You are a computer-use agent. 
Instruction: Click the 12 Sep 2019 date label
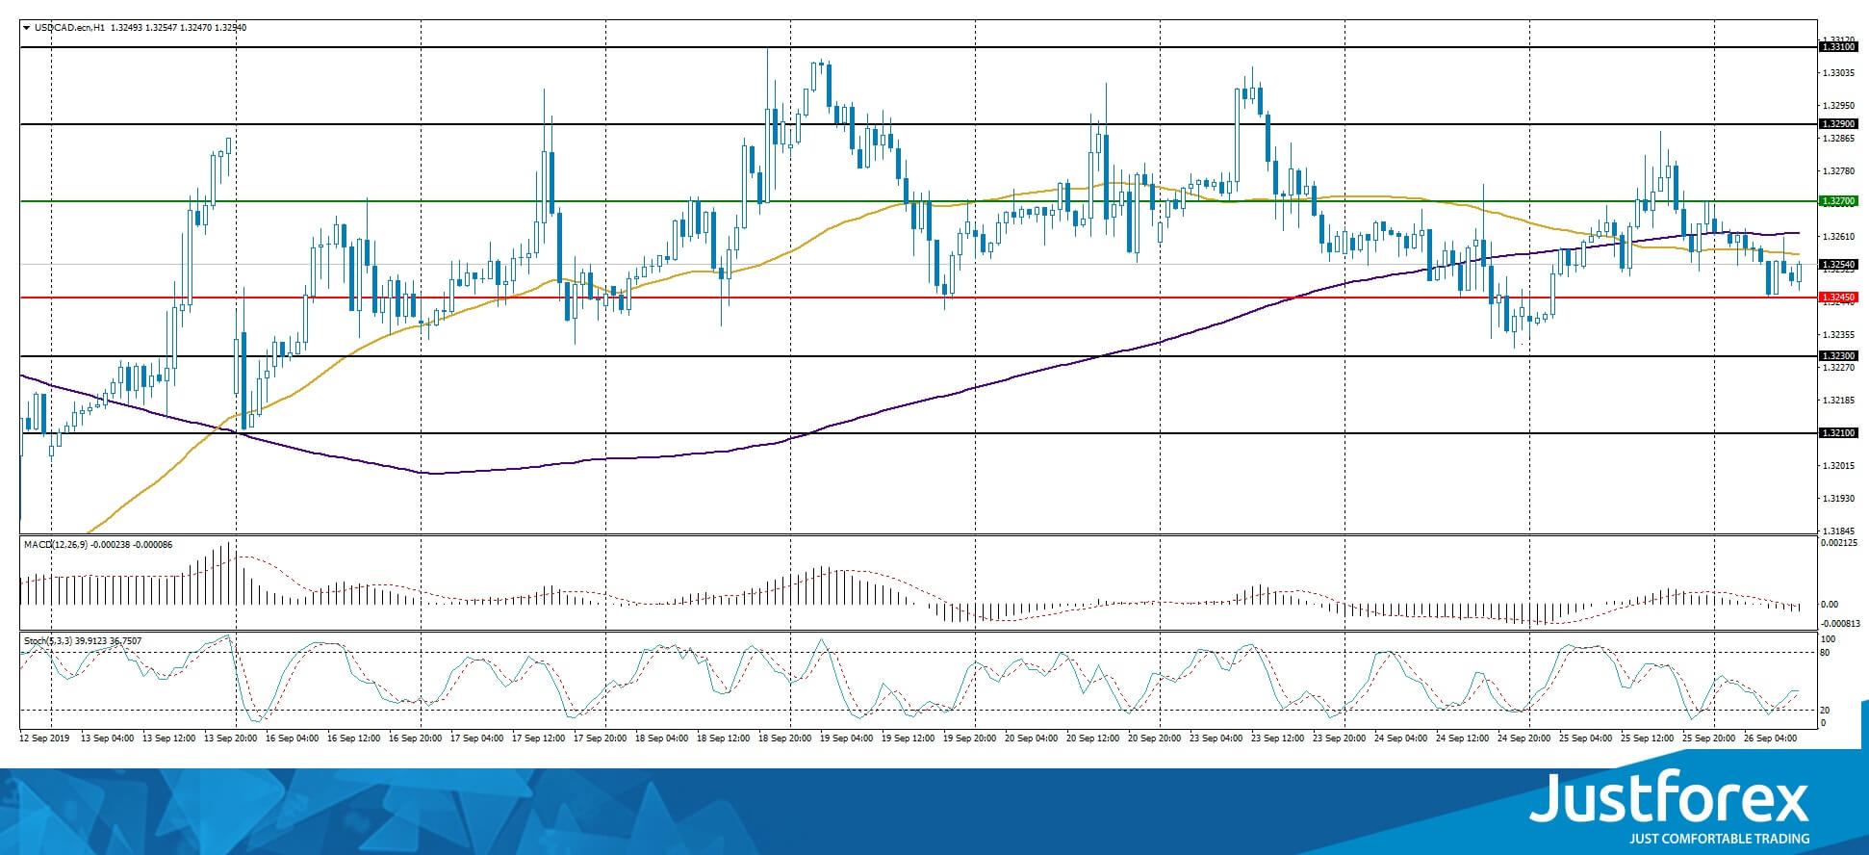[45, 738]
